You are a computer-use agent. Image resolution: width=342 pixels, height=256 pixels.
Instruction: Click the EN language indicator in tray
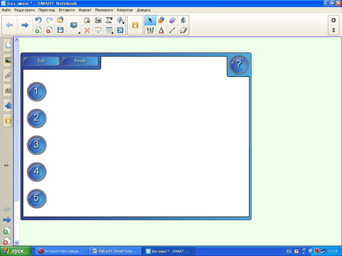289,251
